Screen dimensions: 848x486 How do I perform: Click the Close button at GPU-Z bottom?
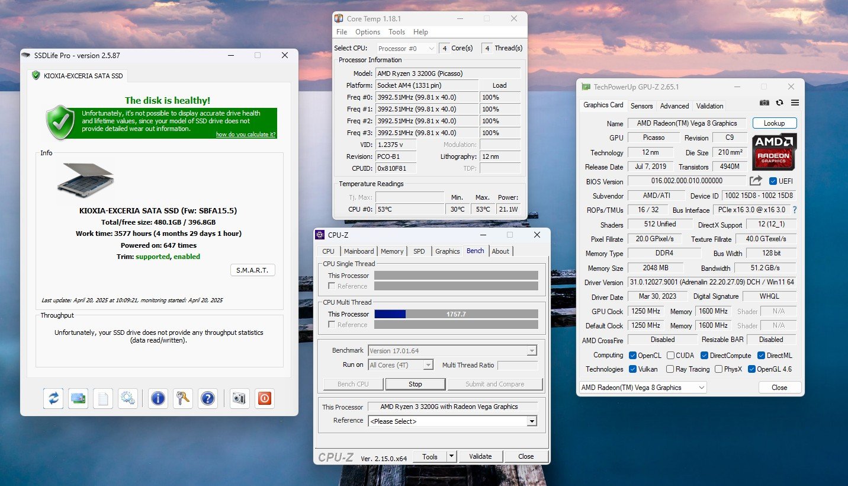[x=779, y=388]
